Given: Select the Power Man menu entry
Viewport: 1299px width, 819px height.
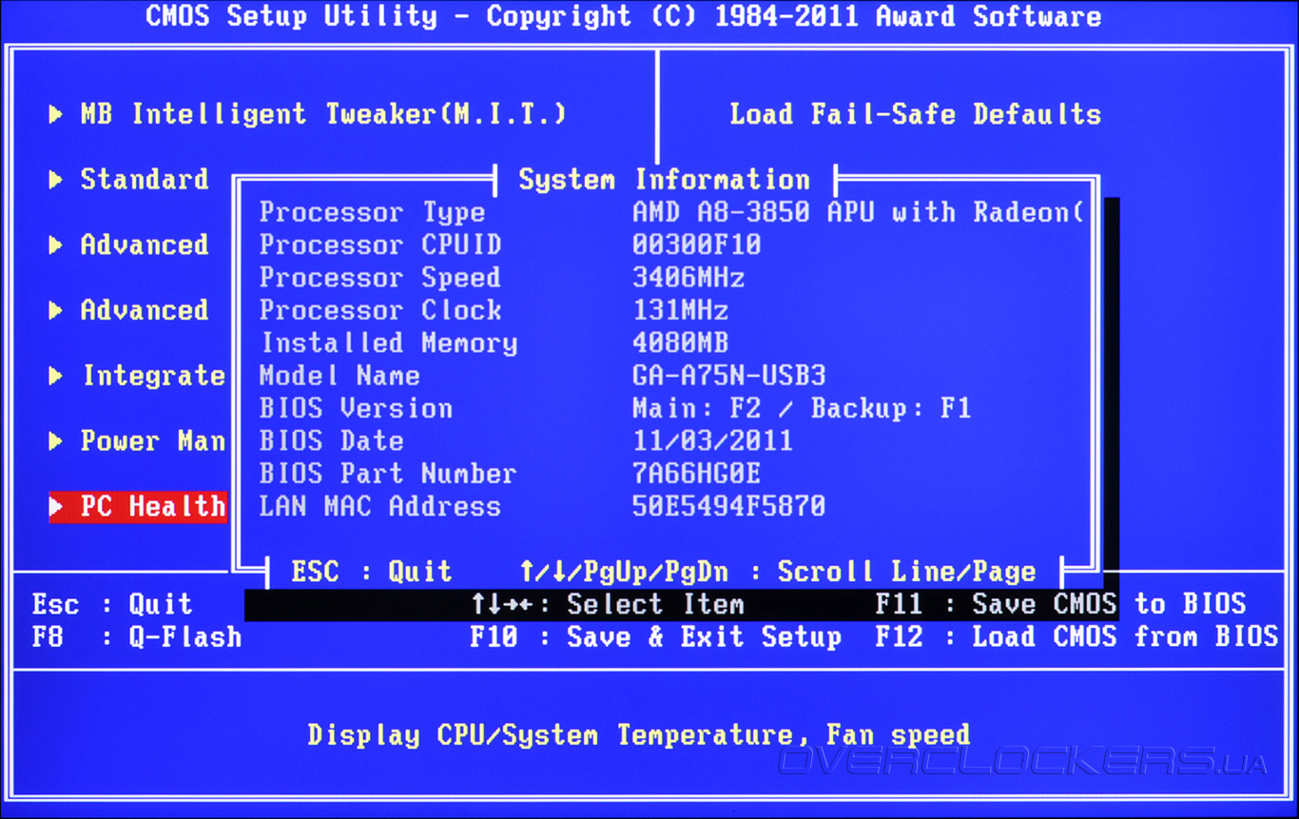Looking at the screenshot, I should coord(153,441).
